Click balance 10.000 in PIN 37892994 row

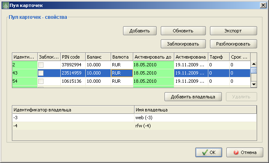coord(98,65)
